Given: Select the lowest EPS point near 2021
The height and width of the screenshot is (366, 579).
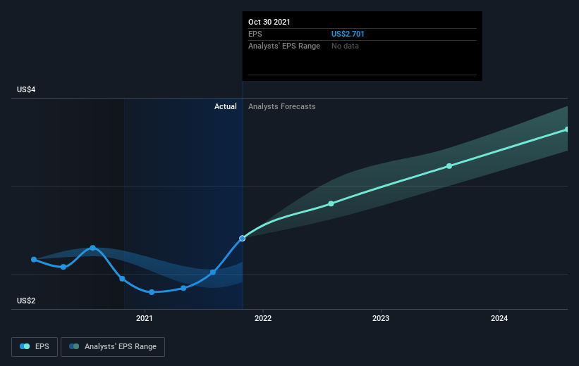Looking at the screenshot, I should tap(152, 292).
